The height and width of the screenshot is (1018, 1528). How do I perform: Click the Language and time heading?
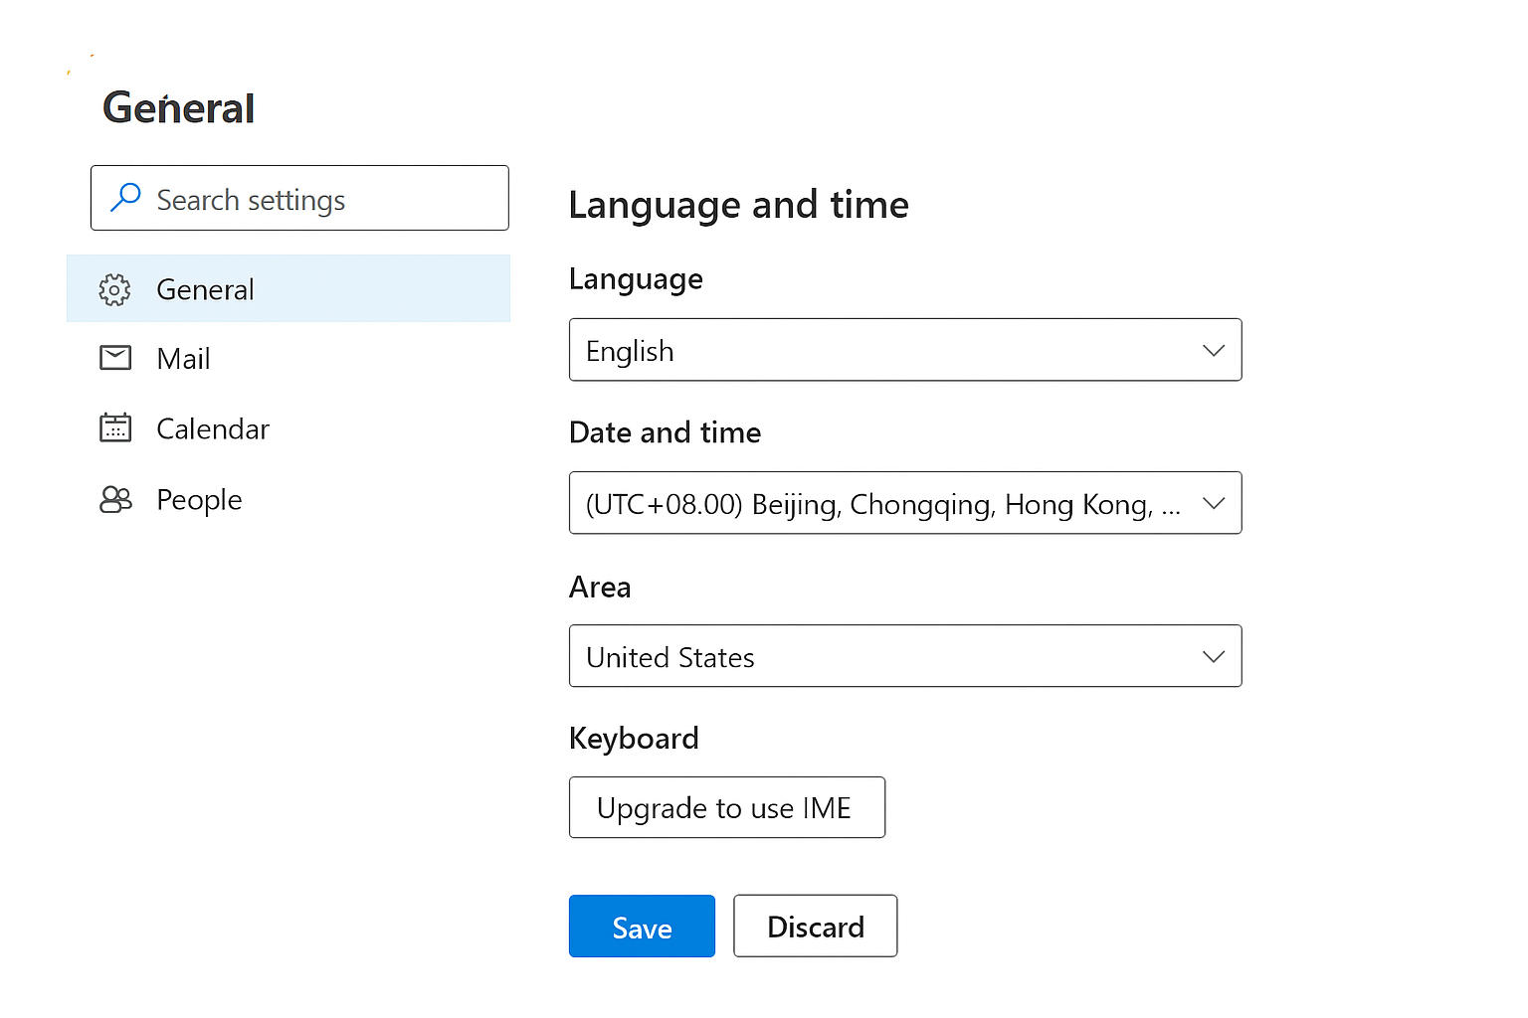coord(738,205)
